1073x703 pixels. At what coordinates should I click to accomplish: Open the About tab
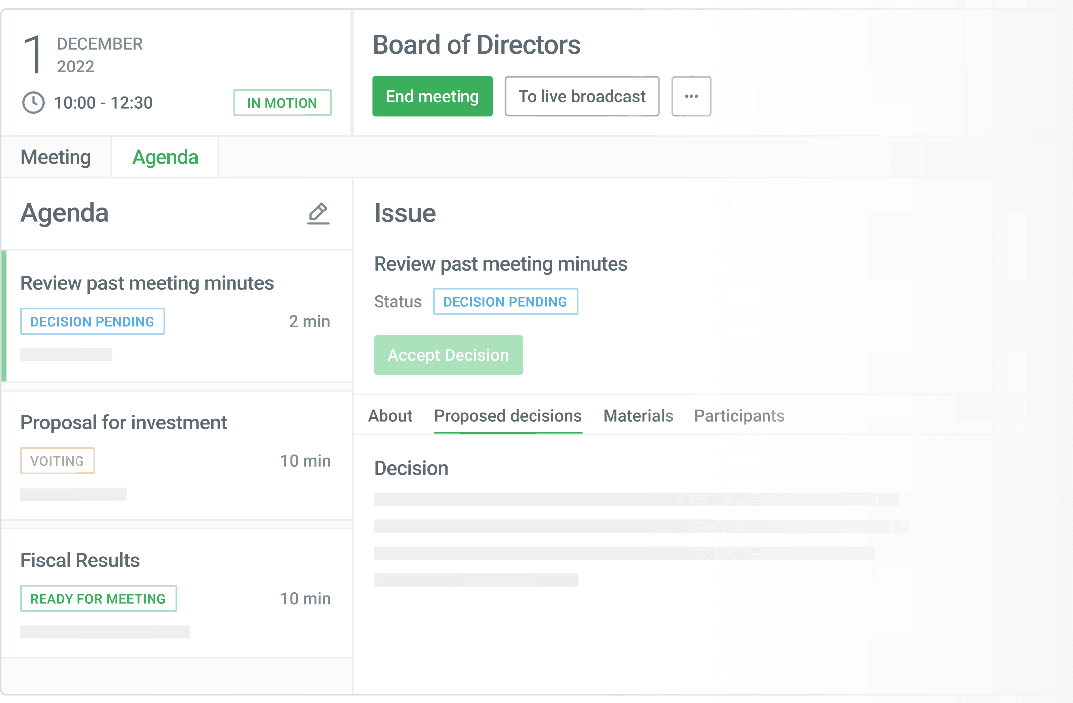click(390, 416)
